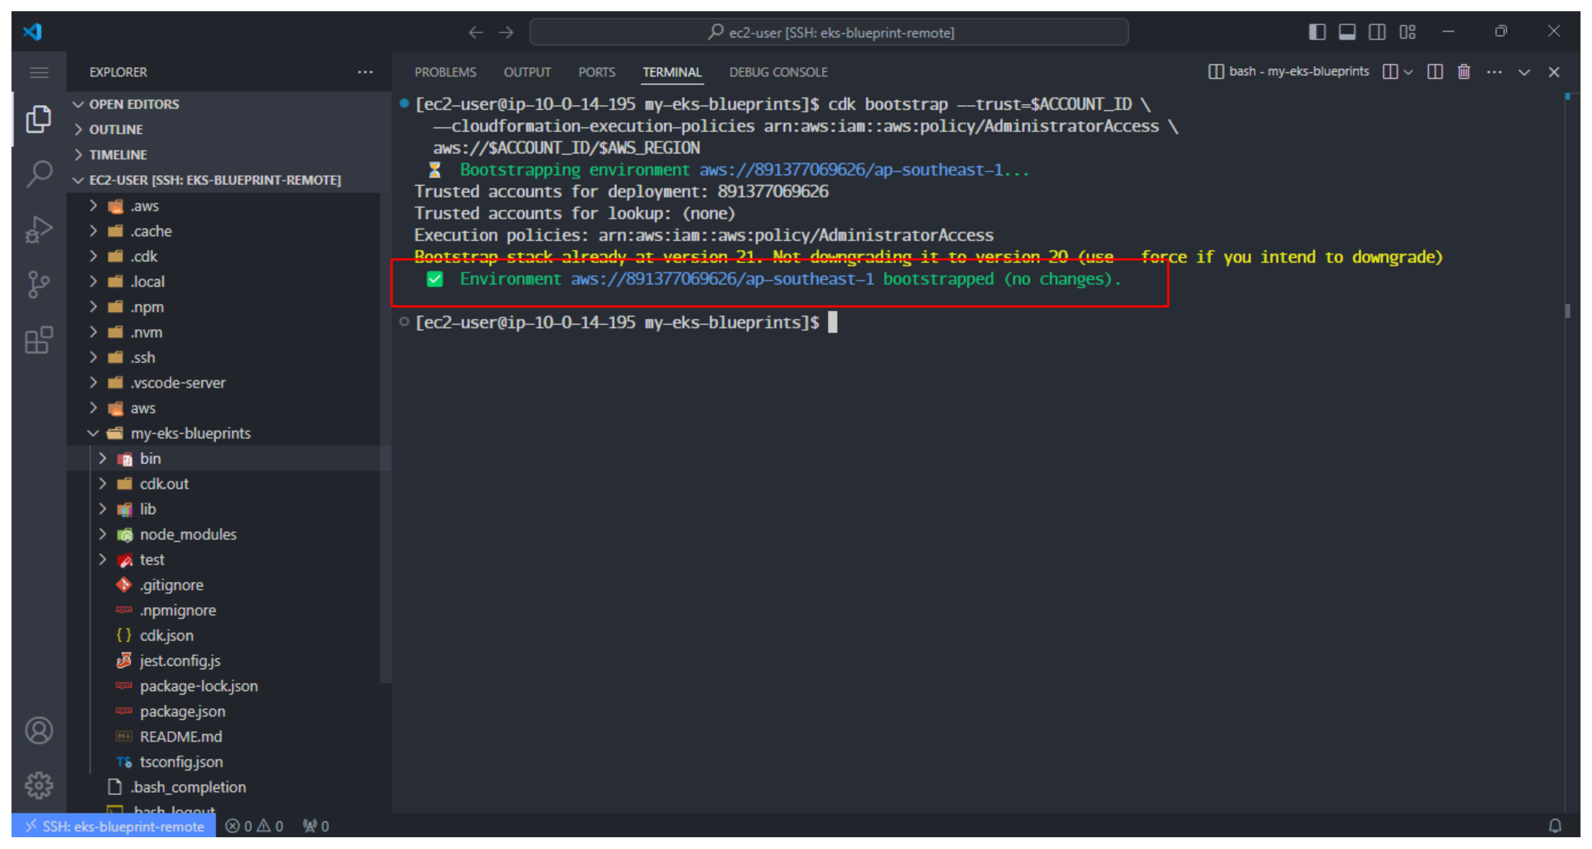1592x849 pixels.
Task: Toggle the primary side bar layout icon
Action: [1316, 32]
